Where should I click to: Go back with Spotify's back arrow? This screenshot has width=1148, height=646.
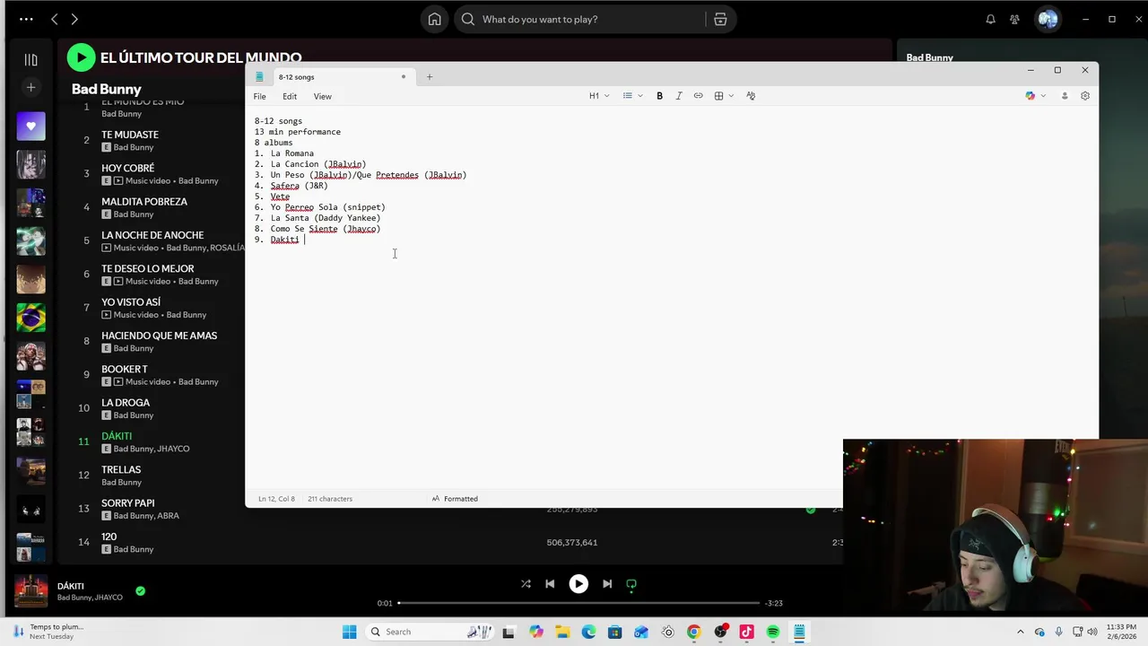point(54,19)
